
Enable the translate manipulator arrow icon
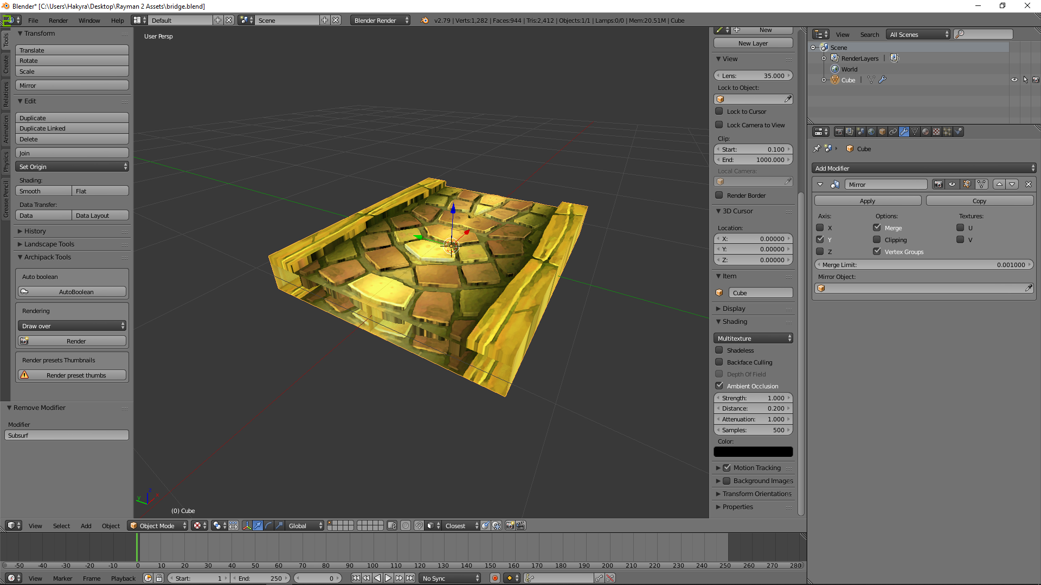(258, 525)
